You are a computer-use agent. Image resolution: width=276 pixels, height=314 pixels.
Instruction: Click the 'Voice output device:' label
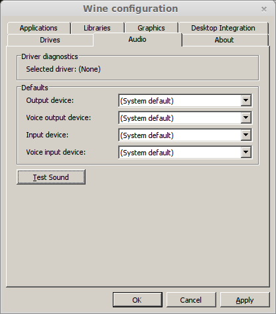[x=58, y=118]
